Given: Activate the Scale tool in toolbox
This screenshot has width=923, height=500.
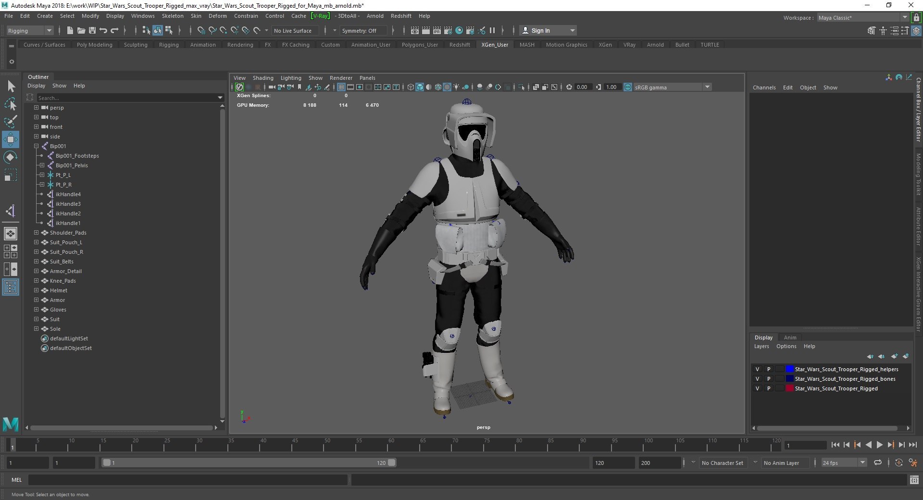Looking at the screenshot, I should (11, 175).
